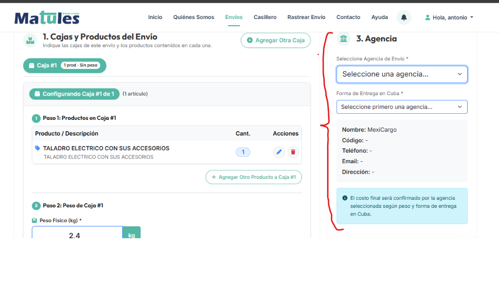
Task: Click the boxes icon beside section 1 heading
Action: coord(30,40)
